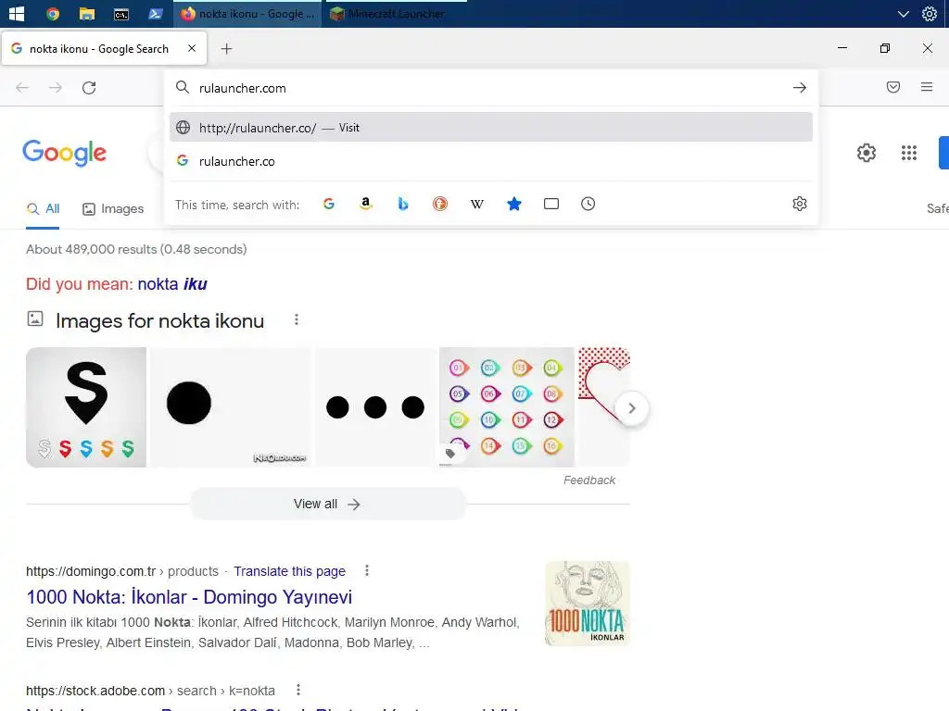The width and height of the screenshot is (949, 711).
Task: Click the https://domingo.com.tr URL text
Action: click(91, 571)
